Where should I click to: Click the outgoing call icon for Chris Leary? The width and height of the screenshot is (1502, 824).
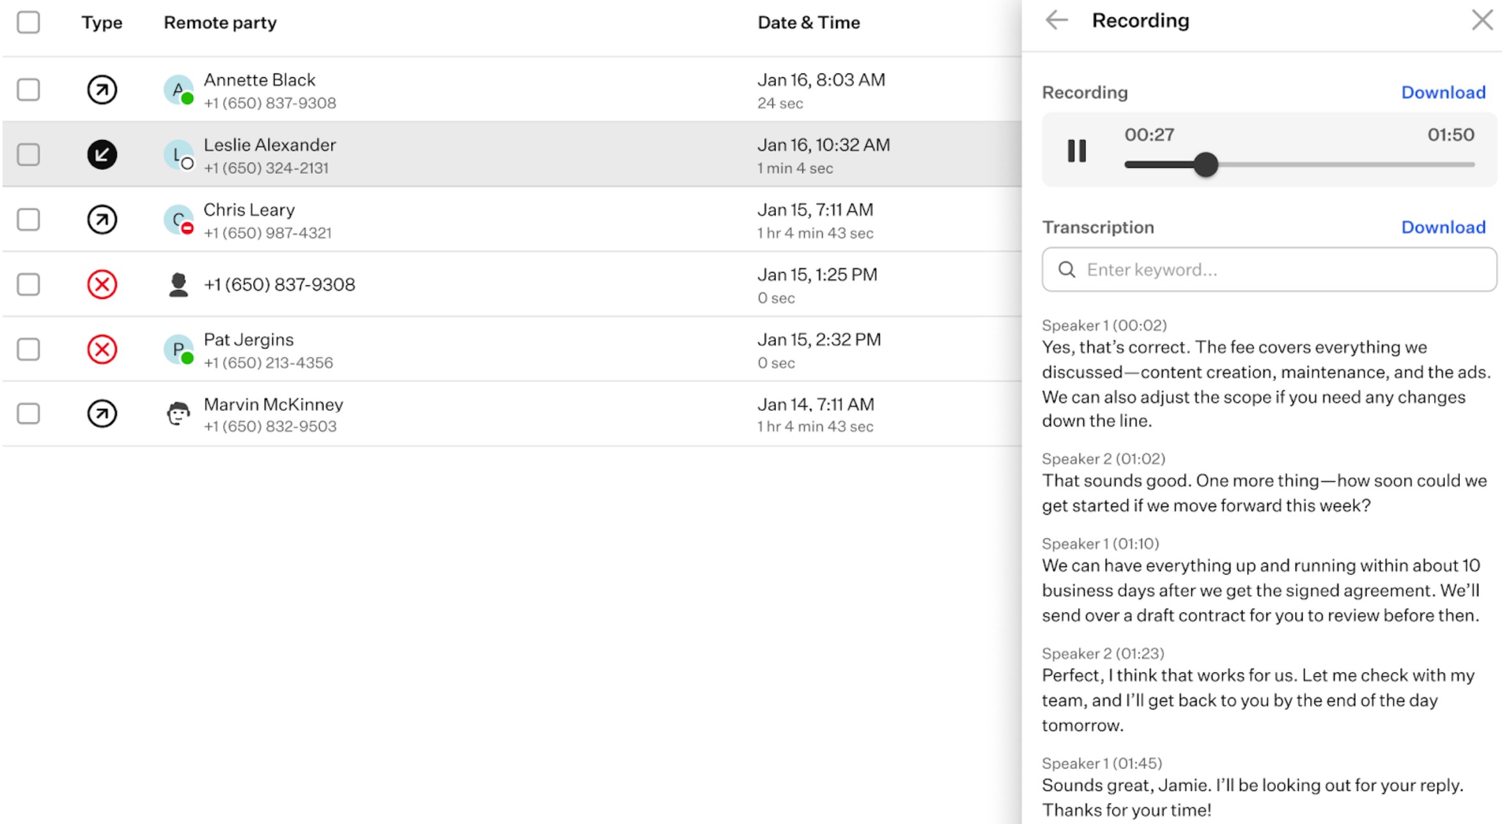[x=102, y=220]
